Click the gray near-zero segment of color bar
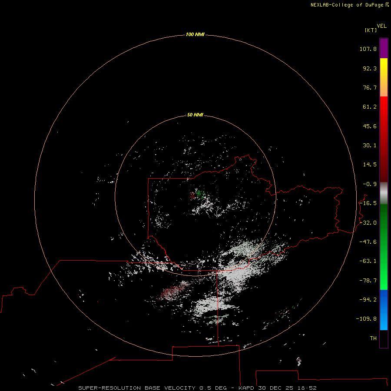This screenshot has height=391, width=391. [384, 193]
